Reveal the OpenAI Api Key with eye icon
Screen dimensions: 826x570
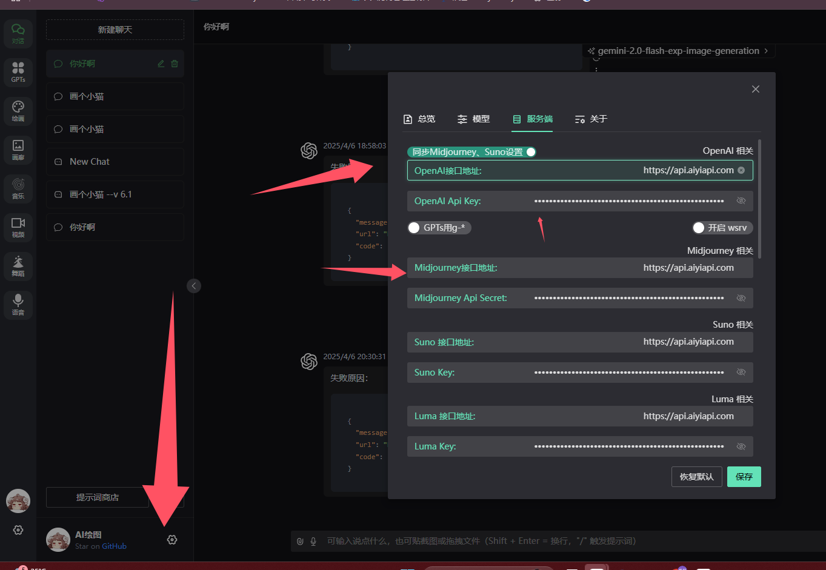point(741,200)
